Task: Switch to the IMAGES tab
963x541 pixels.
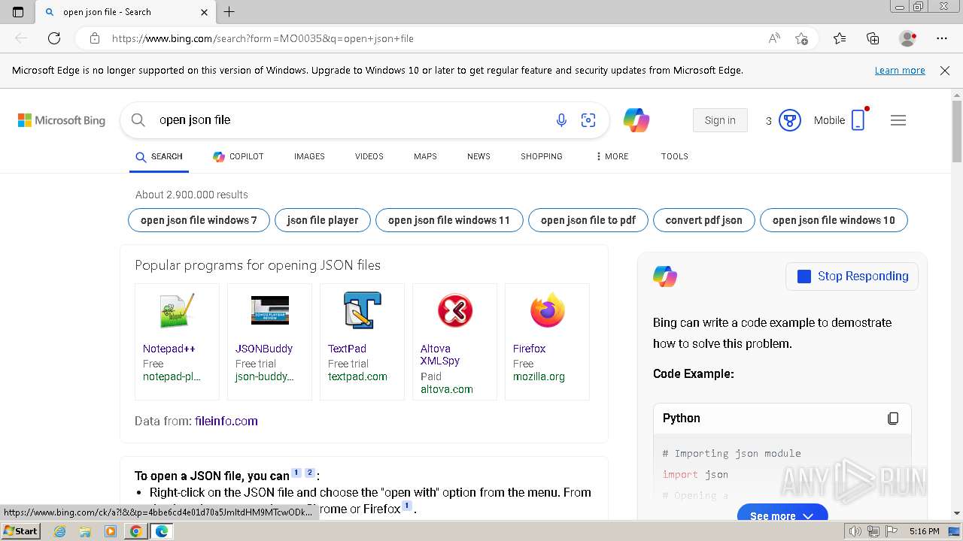Action: point(309,156)
